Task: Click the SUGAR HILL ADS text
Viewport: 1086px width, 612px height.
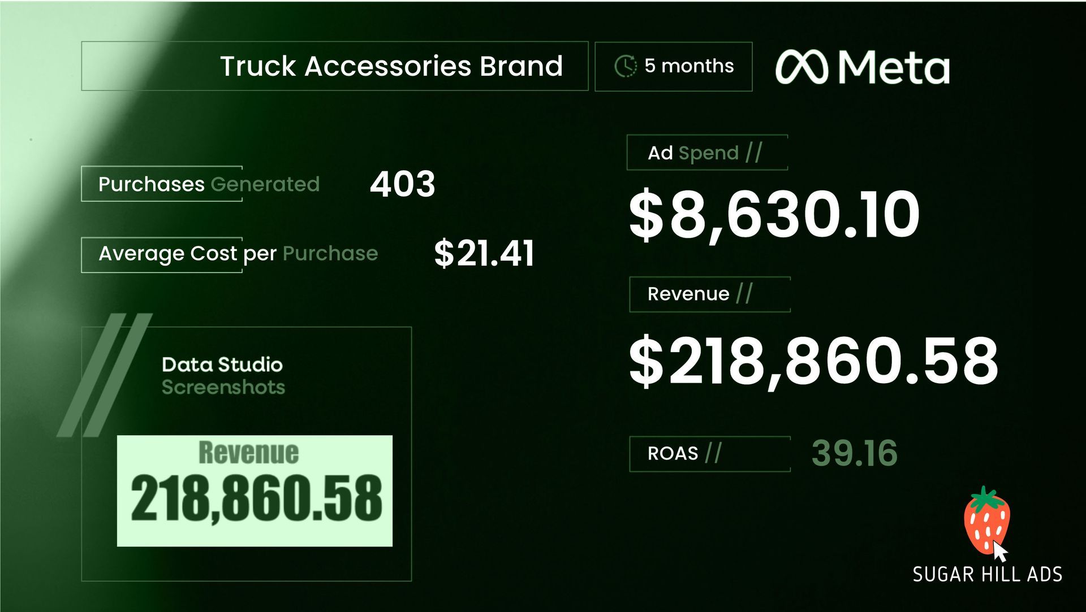Action: [x=987, y=575]
